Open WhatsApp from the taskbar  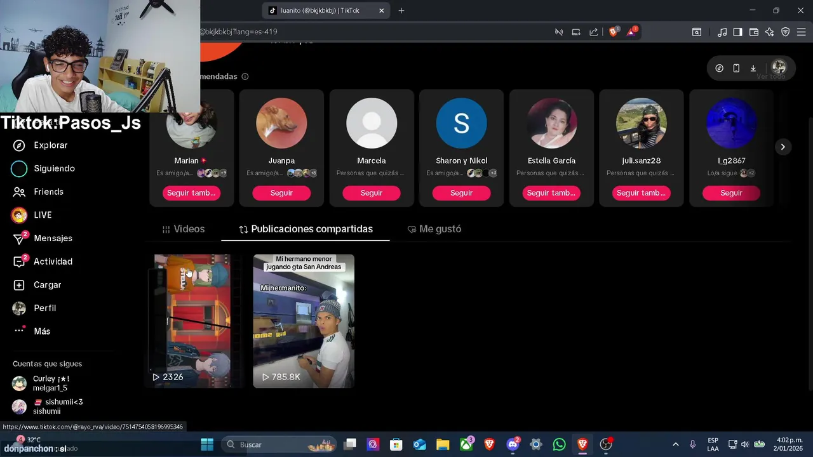pyautogui.click(x=559, y=444)
